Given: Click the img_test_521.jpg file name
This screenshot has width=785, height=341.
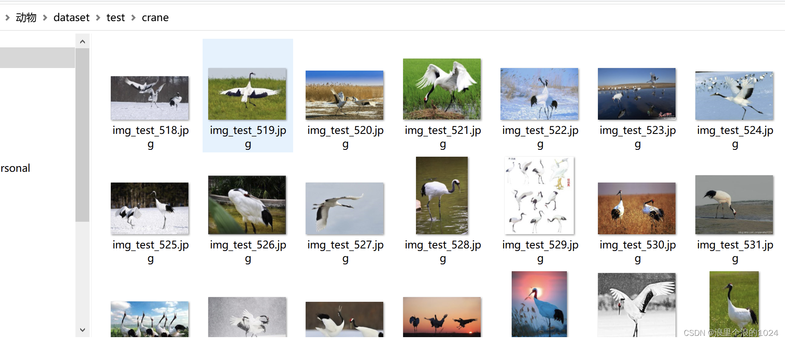Looking at the screenshot, I should point(443,137).
